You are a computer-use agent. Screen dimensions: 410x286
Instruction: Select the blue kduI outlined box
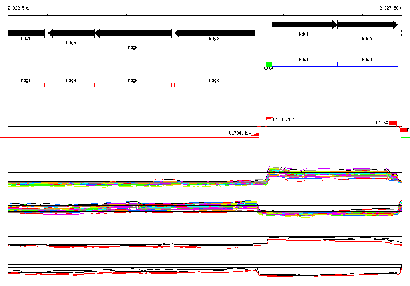click(305, 64)
